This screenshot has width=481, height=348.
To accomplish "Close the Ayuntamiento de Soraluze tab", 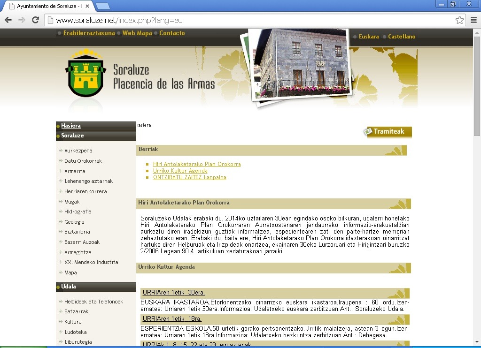I will [x=87, y=7].
